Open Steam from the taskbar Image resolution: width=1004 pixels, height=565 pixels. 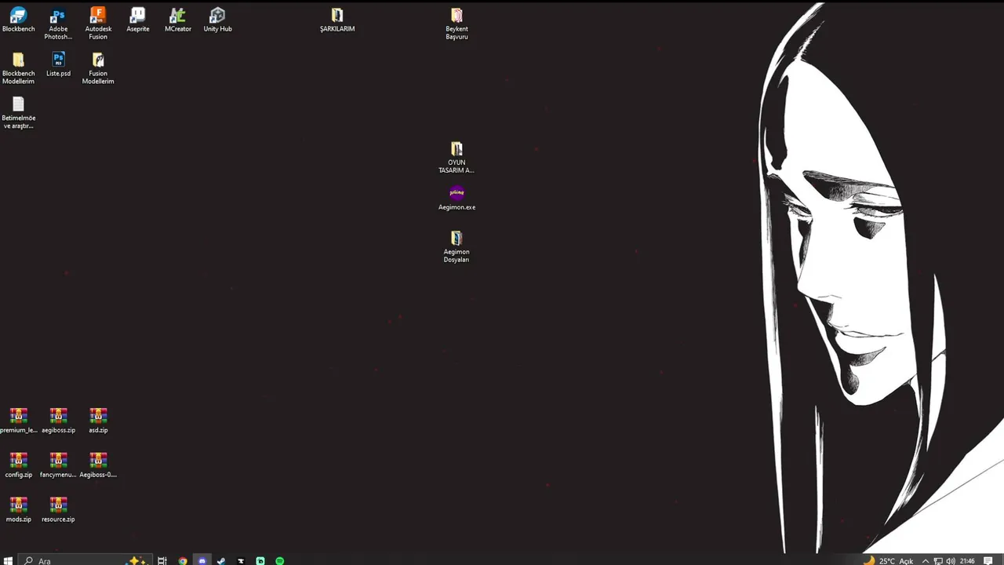click(221, 560)
